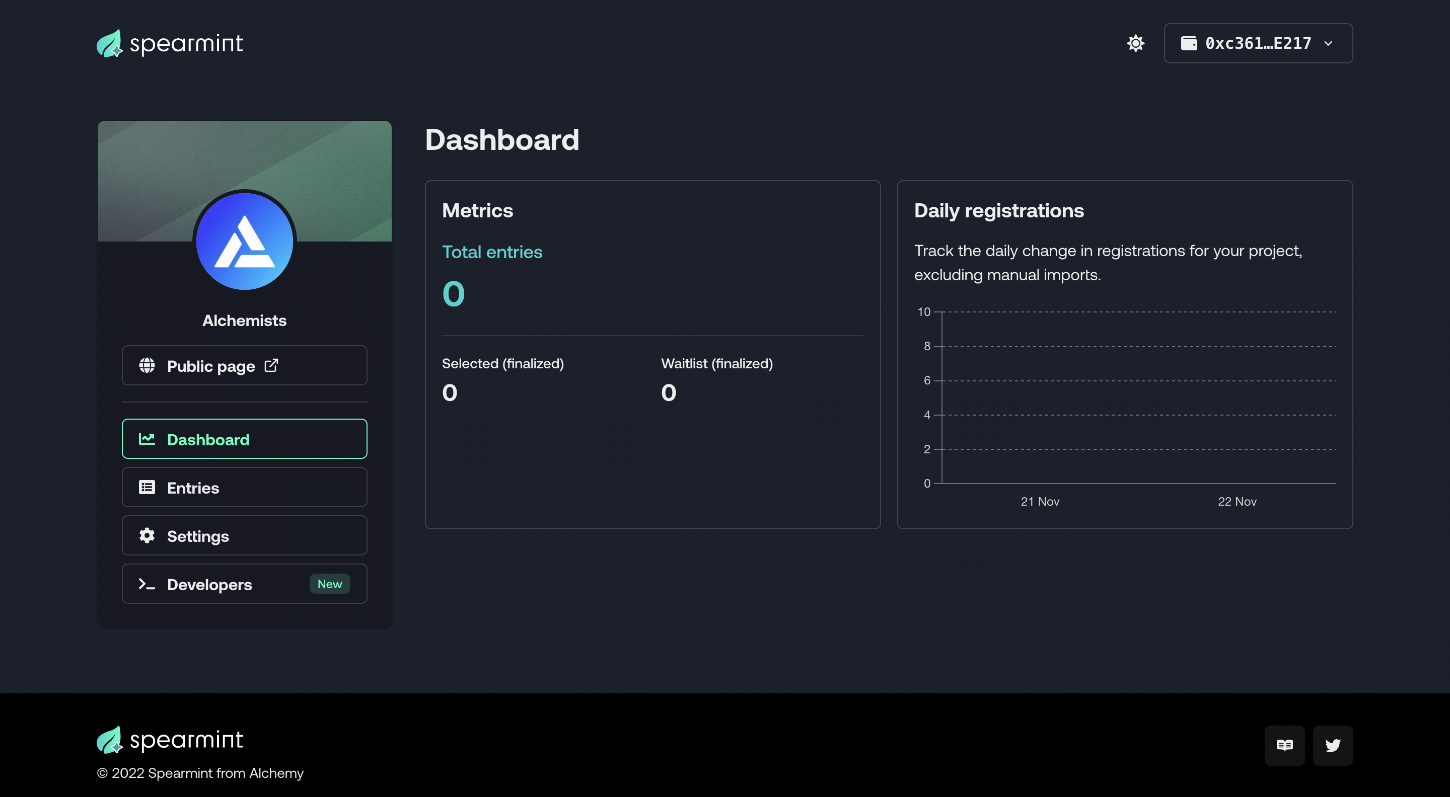Open the Twitter link in the footer
This screenshot has height=797, width=1450.
coord(1333,745)
